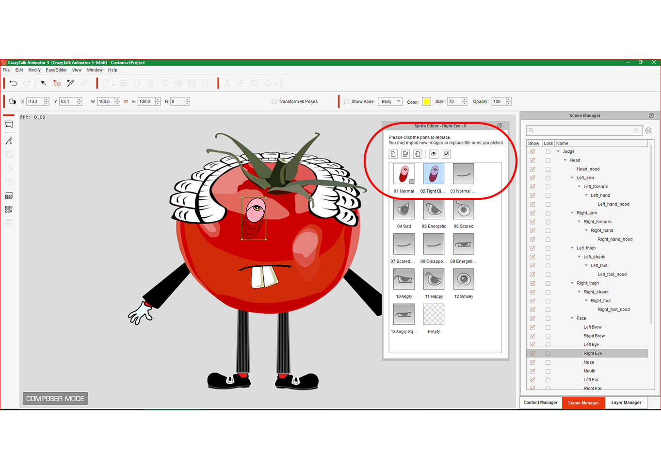Collapse the Head tree node
Viewport: 661px width, 470px height.
[x=565, y=160]
